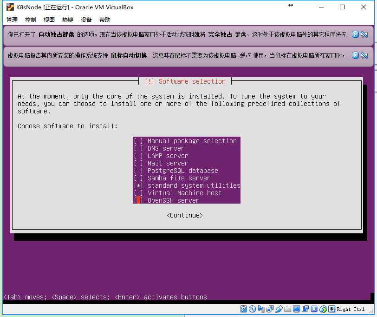The width and height of the screenshot is (377, 317).
Task: Click the keyboard capture arrow icon
Action: (x=331, y=309)
